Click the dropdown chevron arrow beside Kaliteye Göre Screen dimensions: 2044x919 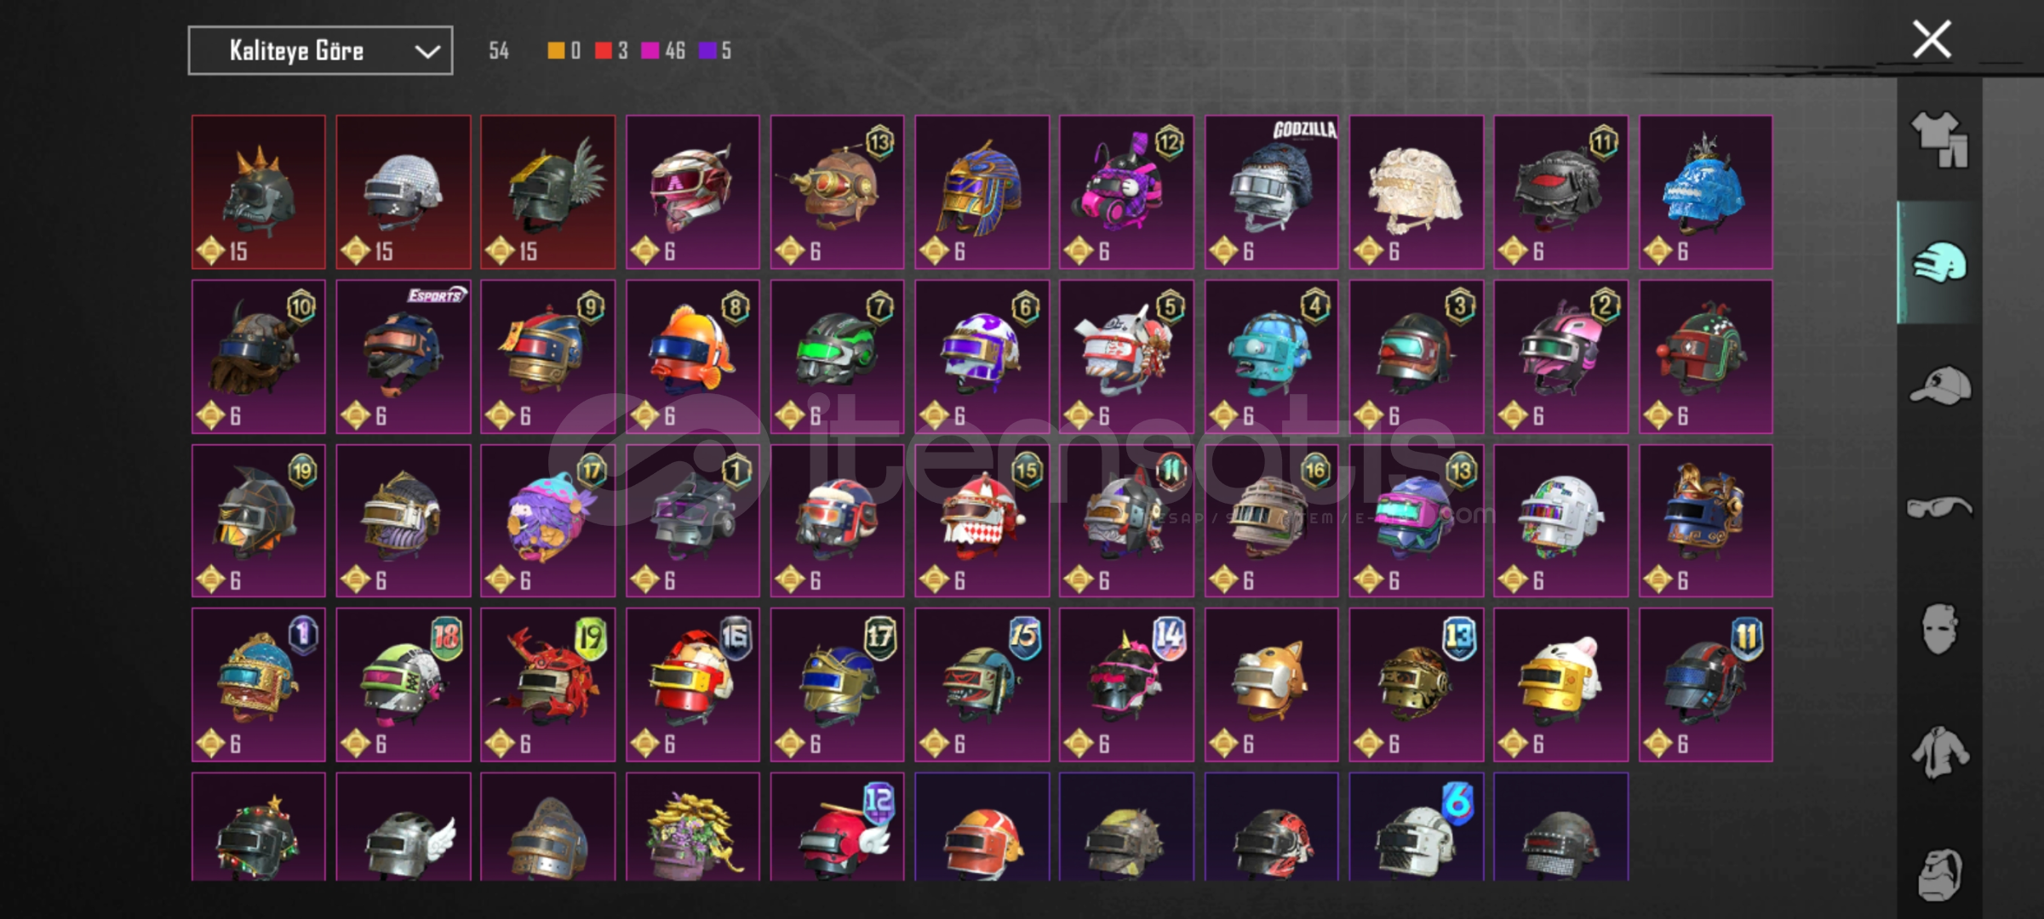427,52
